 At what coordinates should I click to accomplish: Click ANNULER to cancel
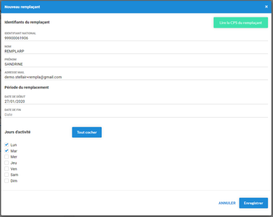(x=227, y=203)
